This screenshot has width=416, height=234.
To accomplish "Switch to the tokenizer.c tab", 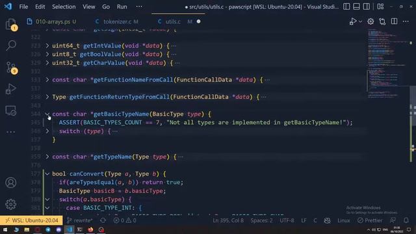I will point(117,21).
